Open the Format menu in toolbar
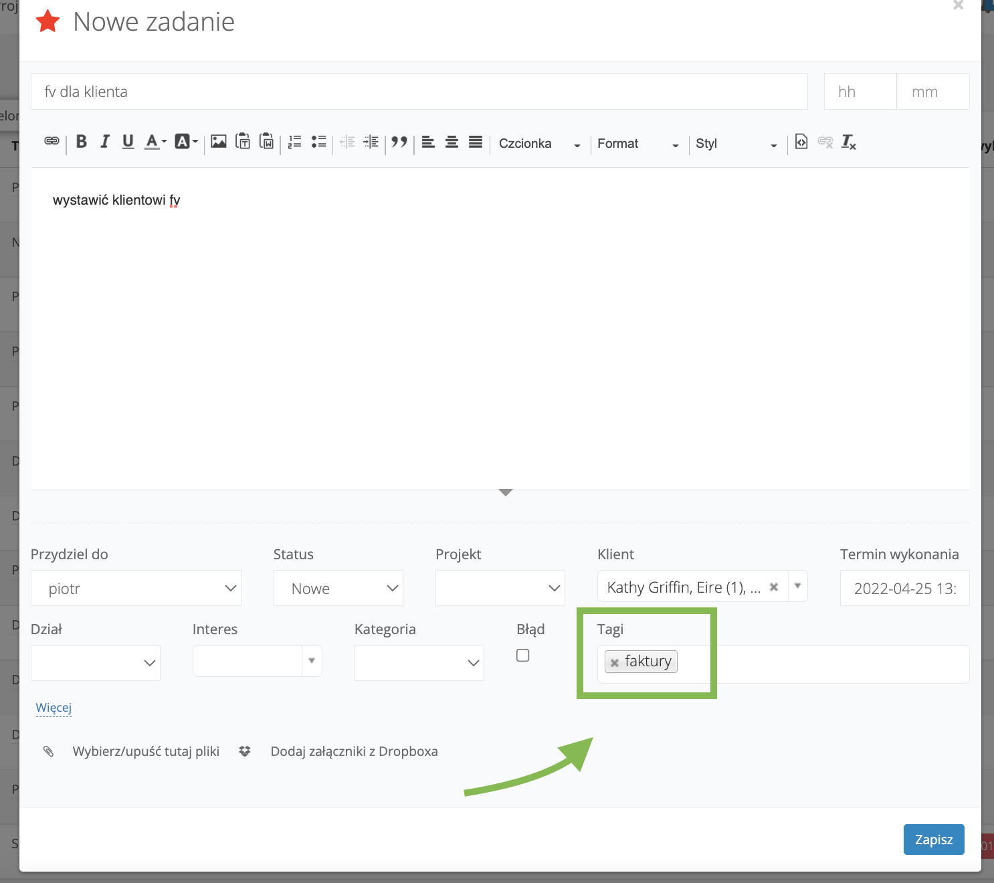 637,144
